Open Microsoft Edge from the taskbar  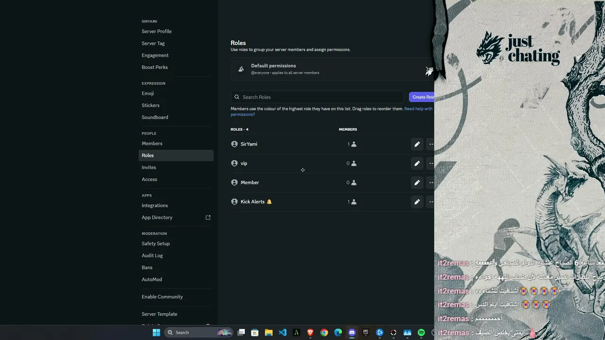pyautogui.click(x=338, y=332)
